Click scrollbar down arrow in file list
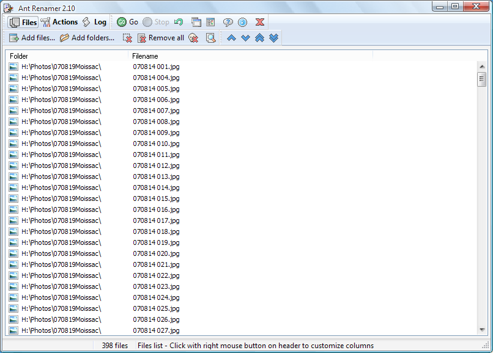The image size is (493, 353). click(482, 329)
